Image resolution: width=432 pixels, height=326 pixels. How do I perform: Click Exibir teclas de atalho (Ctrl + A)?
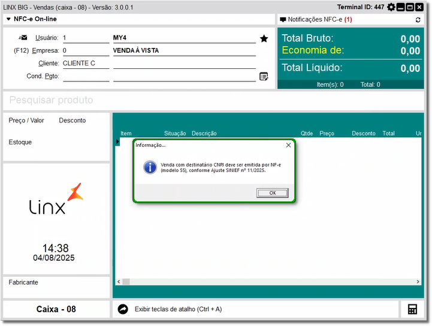[179, 309]
